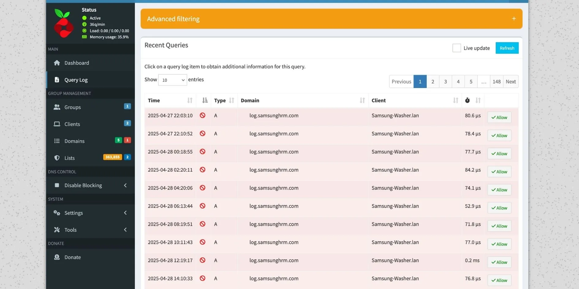This screenshot has width=579, height=289.
Task: Open the Groups menu item
Action: [90, 107]
